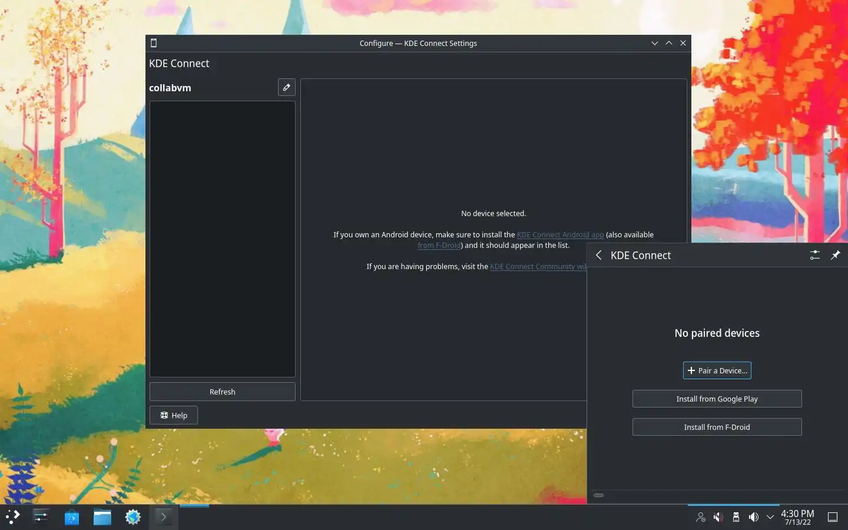
Task: Open KDE Connect popup configure sliders icon
Action: pyautogui.click(x=814, y=255)
